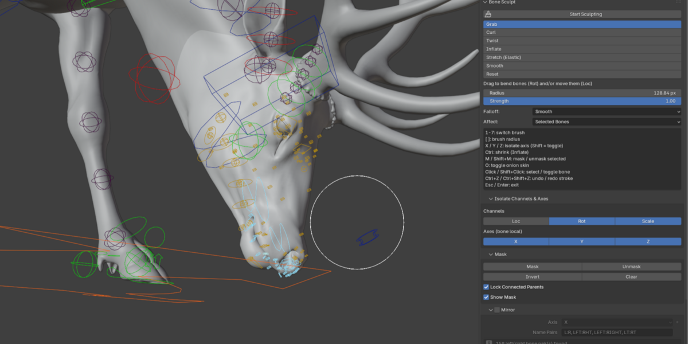Toggle the X bone-local axis button

click(516, 242)
